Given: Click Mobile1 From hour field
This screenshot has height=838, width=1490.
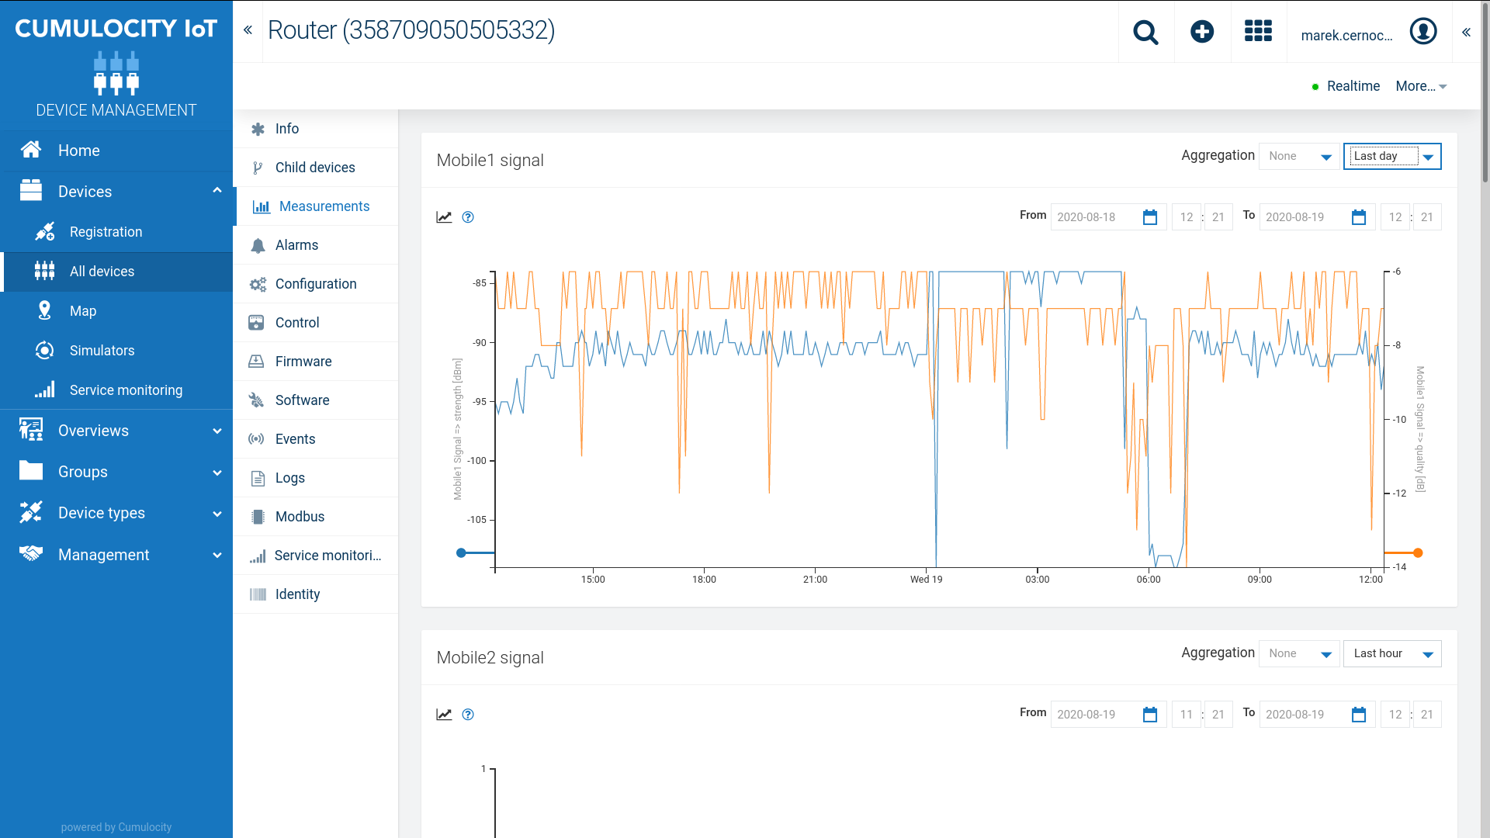Looking at the screenshot, I should point(1187,217).
